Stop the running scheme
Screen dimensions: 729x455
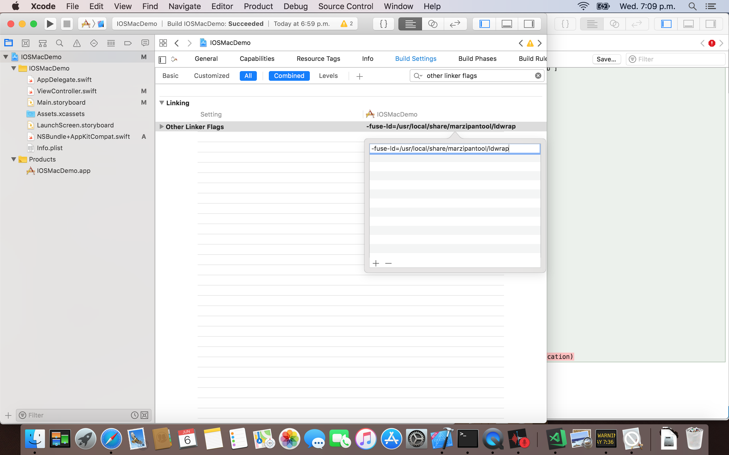[x=67, y=24]
